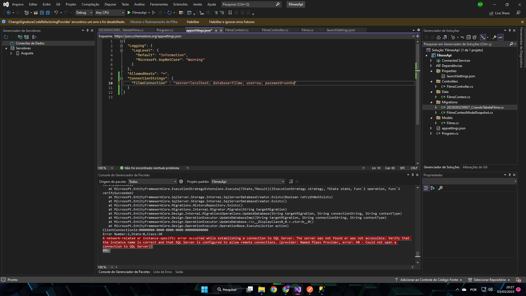Click Adicionar ao Controle do Código-Fonte
Viewport: 526px width, 296px height.
pyautogui.click(x=428, y=280)
